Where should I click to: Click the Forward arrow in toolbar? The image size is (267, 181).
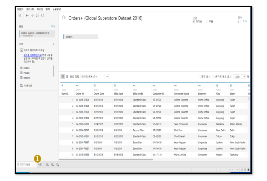(32, 15)
